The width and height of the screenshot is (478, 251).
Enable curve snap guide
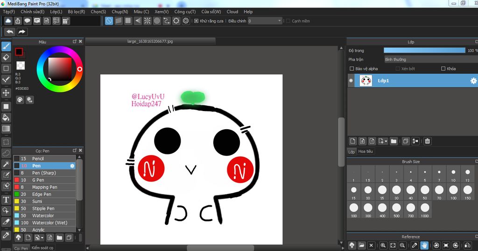[x=167, y=21]
